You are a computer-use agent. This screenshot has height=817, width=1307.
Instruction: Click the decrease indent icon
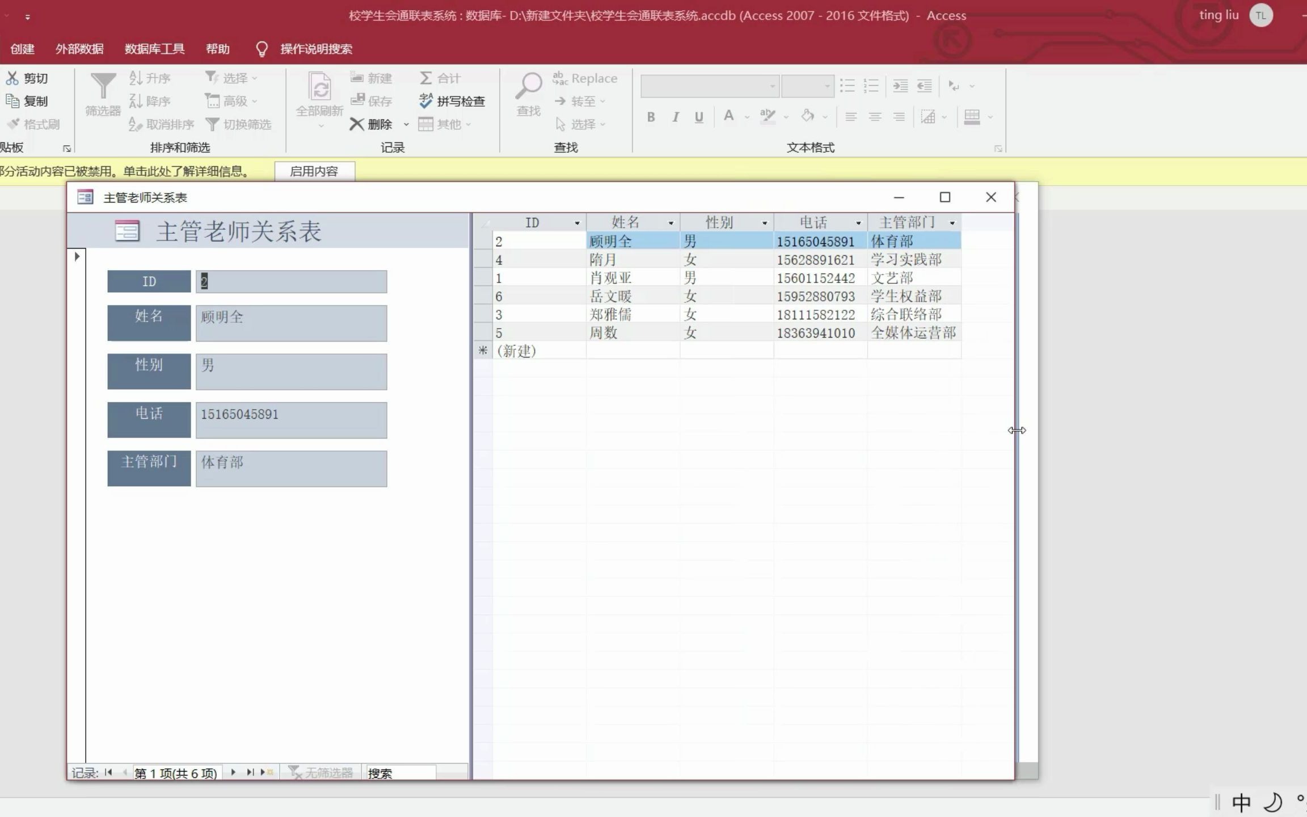click(925, 86)
